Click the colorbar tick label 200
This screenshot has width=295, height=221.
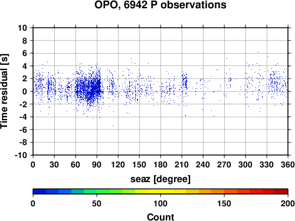coord(288,203)
